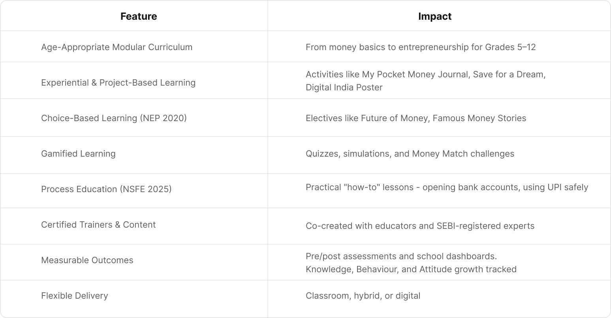Select the Flexible Delivery cell
This screenshot has height=318, width=611.
click(x=74, y=296)
